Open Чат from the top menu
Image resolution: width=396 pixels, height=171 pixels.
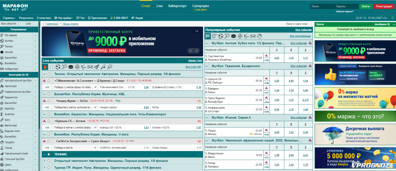[80, 18]
